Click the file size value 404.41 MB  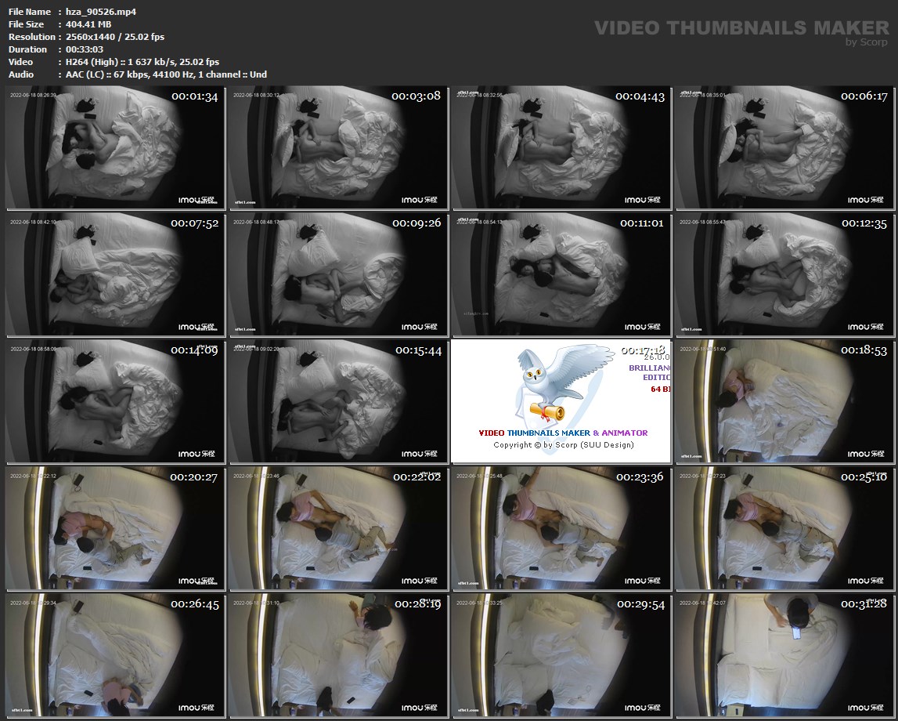point(88,24)
